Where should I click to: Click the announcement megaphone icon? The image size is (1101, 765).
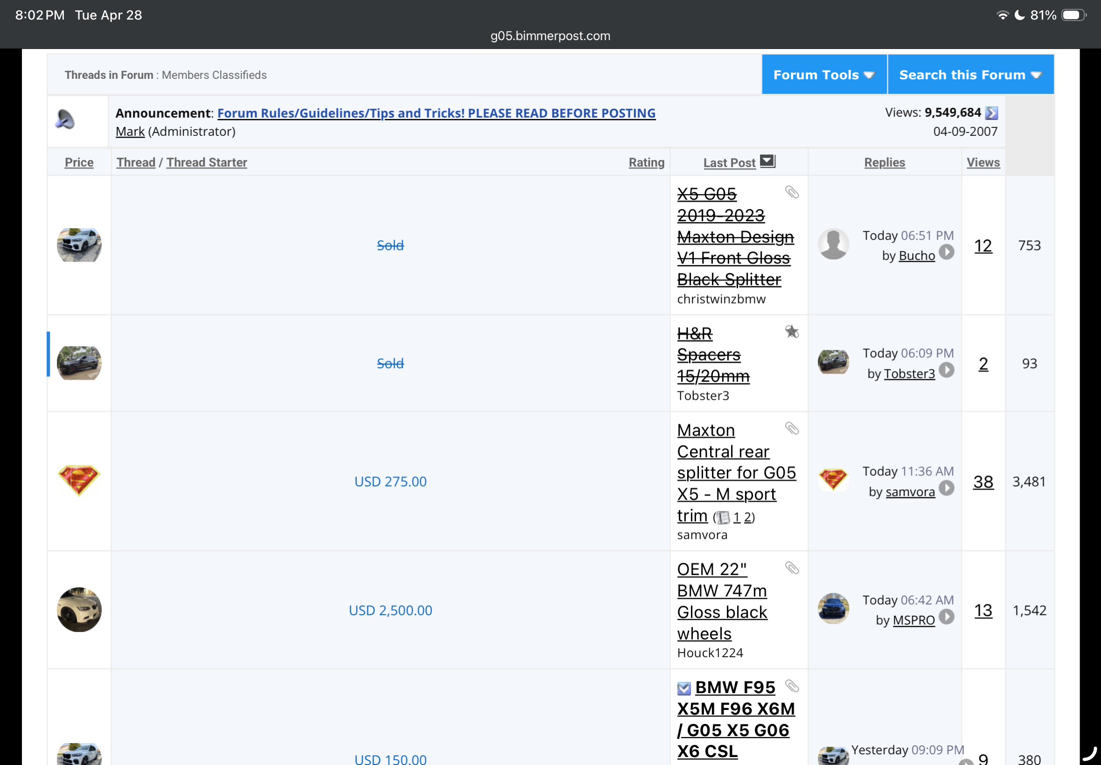click(66, 120)
